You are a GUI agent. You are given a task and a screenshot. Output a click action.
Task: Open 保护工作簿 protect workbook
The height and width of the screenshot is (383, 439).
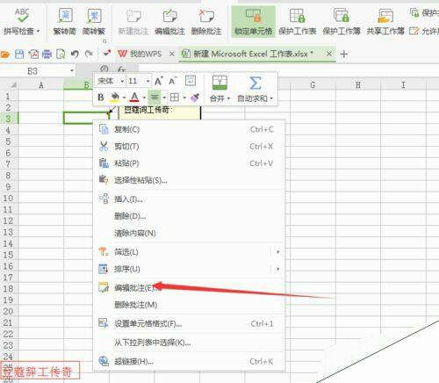(x=342, y=22)
